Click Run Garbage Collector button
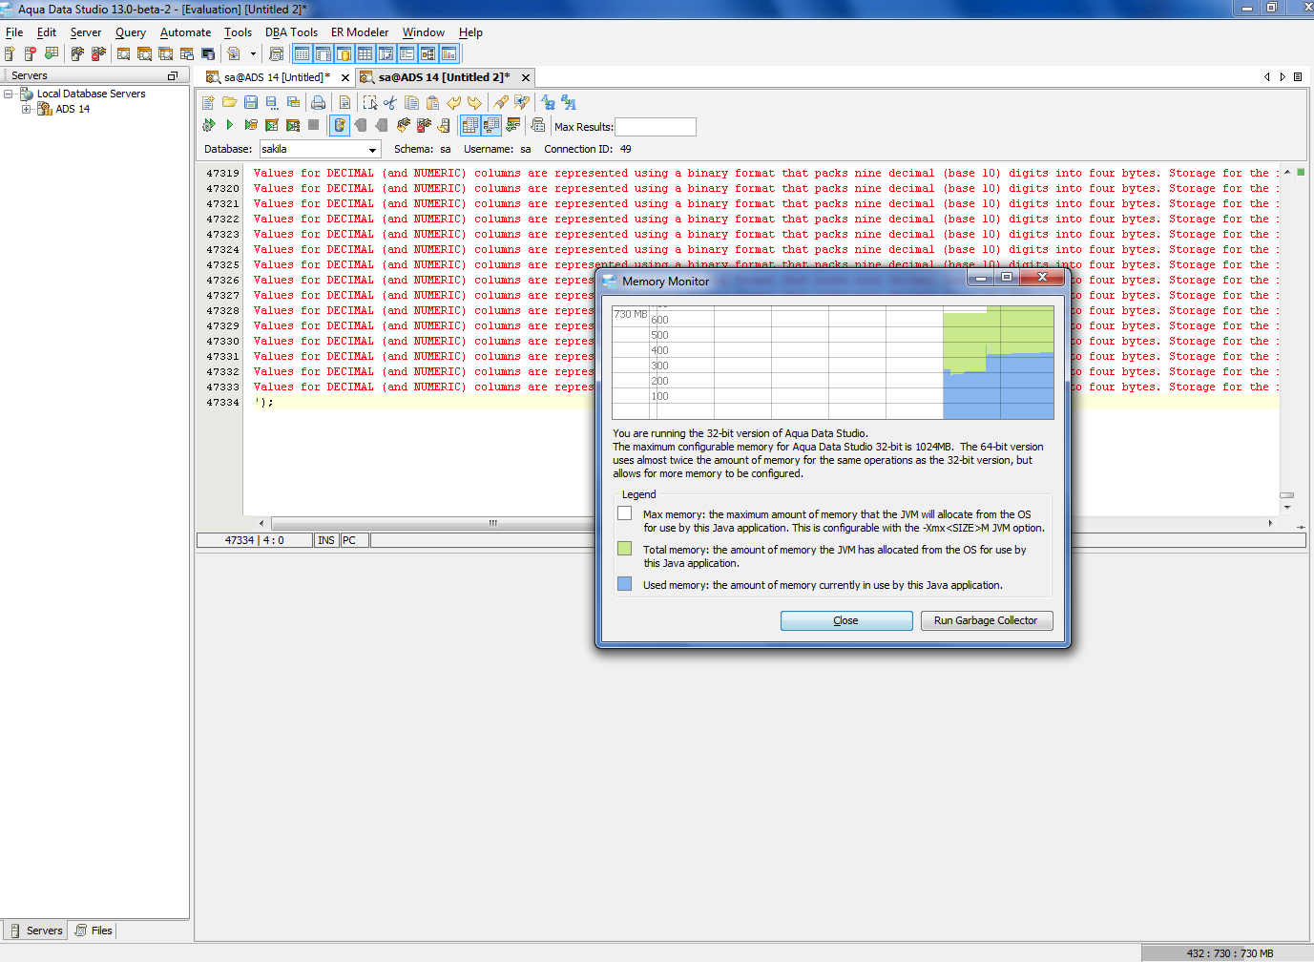The width and height of the screenshot is (1314, 962). tap(986, 620)
